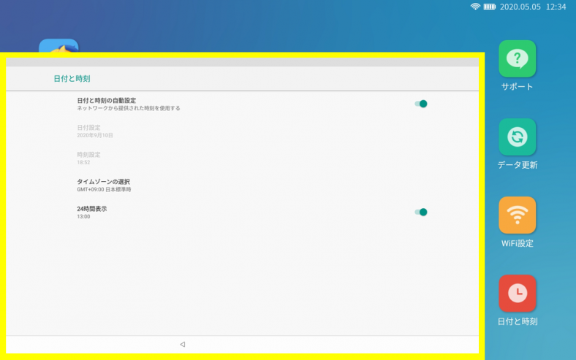Open タイムゾーンの選択 setting

click(243, 185)
